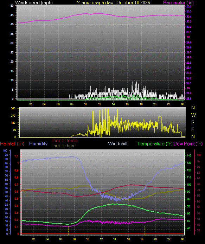Click the '100' humidity scale value
Screen dimensions: 205x244
(x=5, y=150)
